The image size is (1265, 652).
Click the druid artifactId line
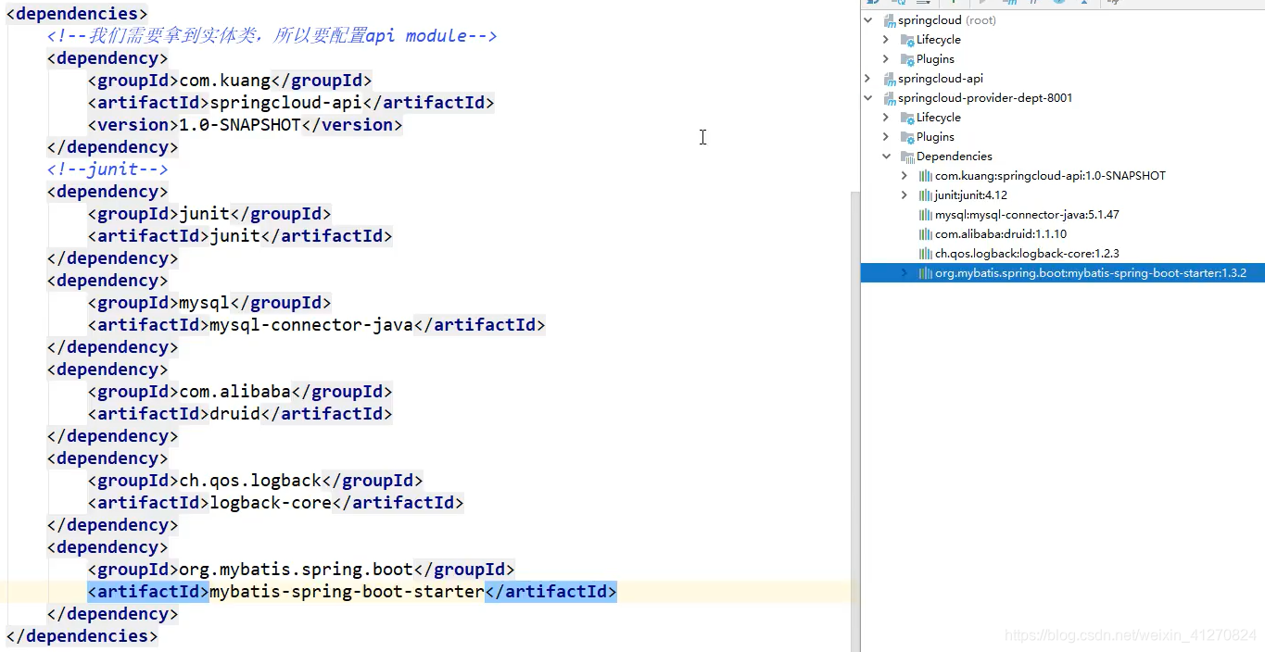coord(240,414)
